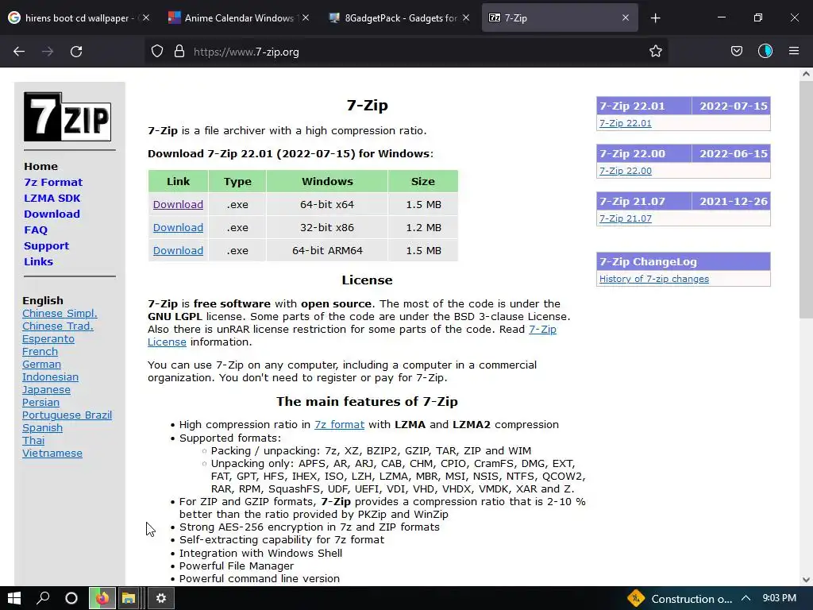Click Firefox icon in the taskbar
This screenshot has height=610, width=813.
pyautogui.click(x=102, y=598)
